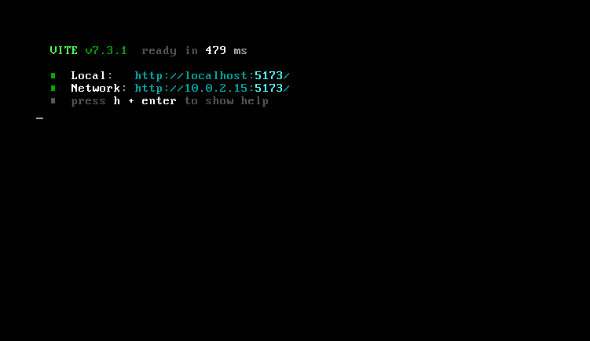Click the green bullet beside Network
Image resolution: width=590 pixels, height=341 pixels.
point(53,89)
